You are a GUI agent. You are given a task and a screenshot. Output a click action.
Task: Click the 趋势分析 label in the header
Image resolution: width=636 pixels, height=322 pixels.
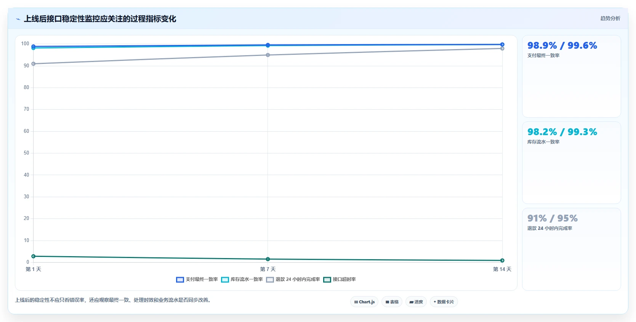click(610, 18)
